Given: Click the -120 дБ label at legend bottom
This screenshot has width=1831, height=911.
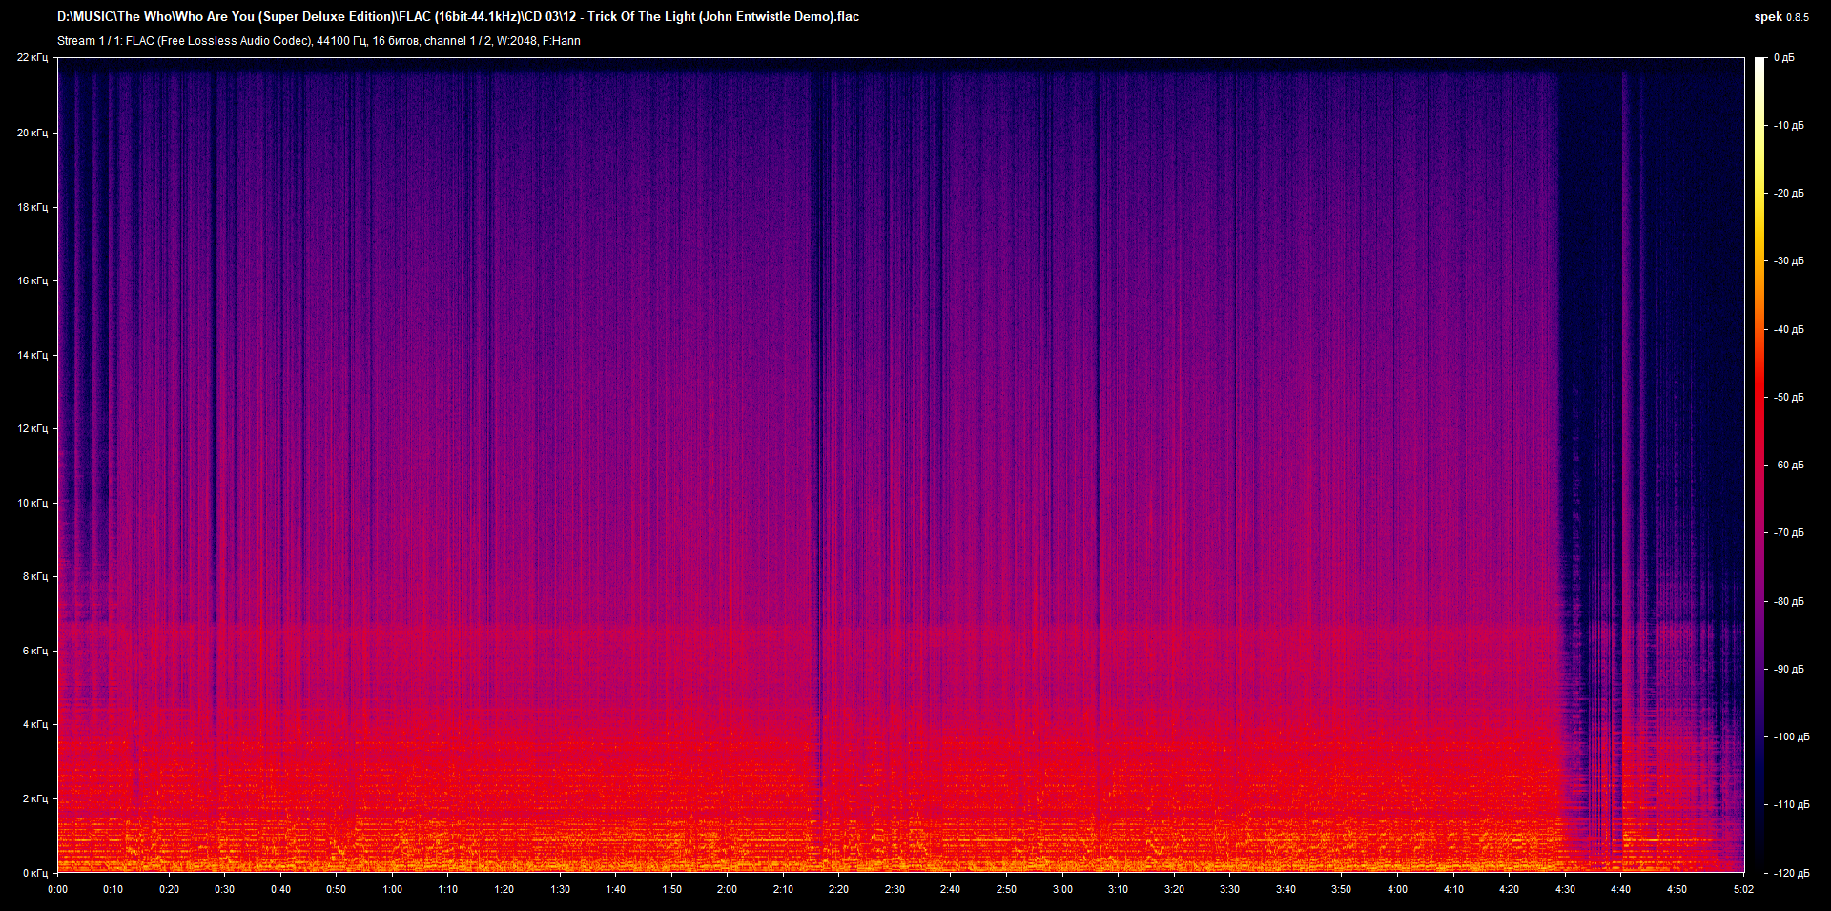Looking at the screenshot, I should click(x=1791, y=873).
